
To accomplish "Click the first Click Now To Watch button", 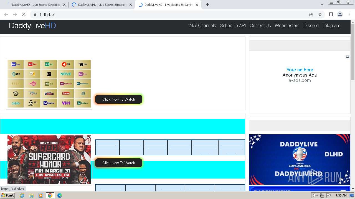I will point(119,99).
